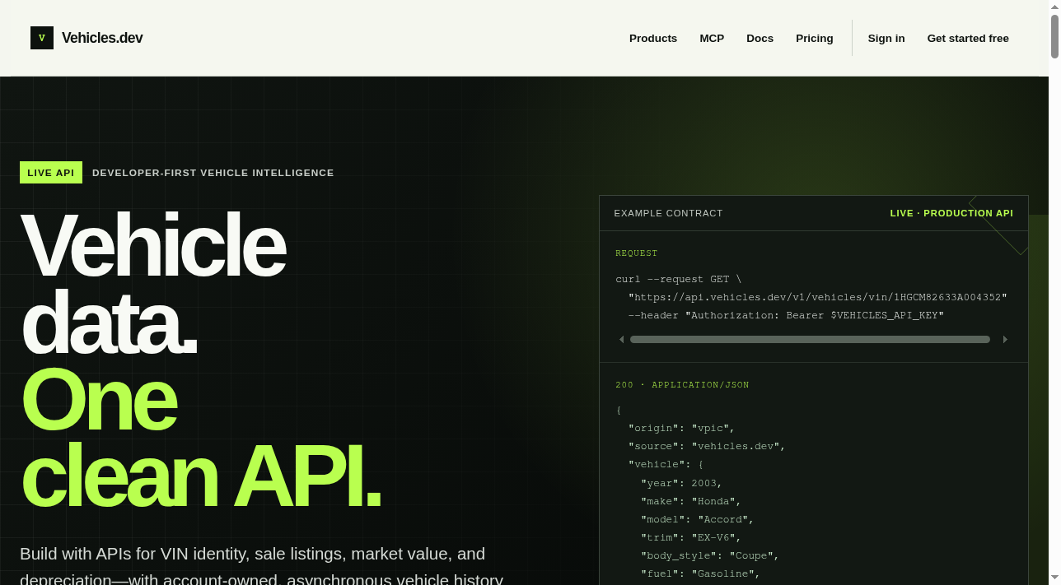
Task: Open the Docs nav item
Action: pyautogui.click(x=760, y=38)
